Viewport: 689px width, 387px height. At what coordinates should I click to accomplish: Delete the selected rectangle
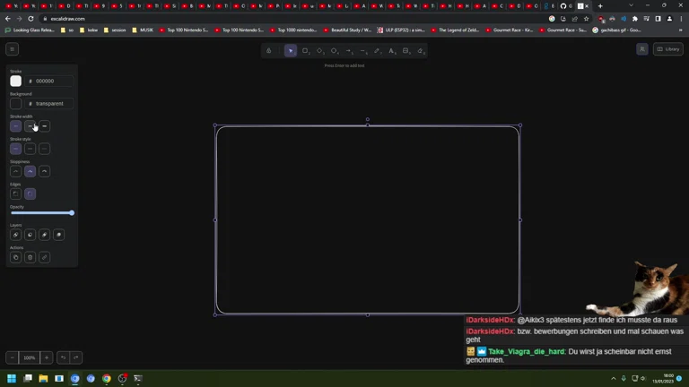point(30,258)
